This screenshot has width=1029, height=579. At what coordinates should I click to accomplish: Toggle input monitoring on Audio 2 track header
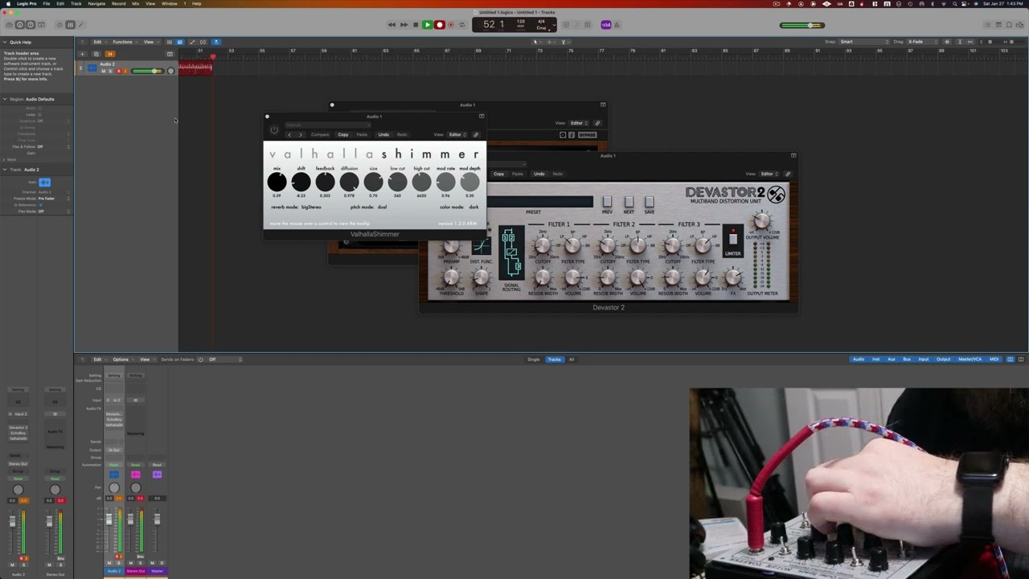point(125,72)
